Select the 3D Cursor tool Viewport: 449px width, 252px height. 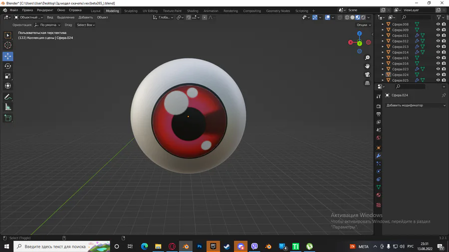(x=7, y=45)
